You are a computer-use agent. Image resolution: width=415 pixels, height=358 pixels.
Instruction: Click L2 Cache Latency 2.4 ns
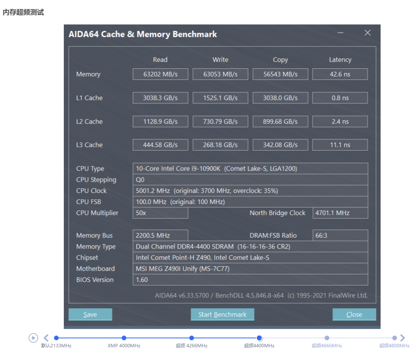(x=340, y=121)
